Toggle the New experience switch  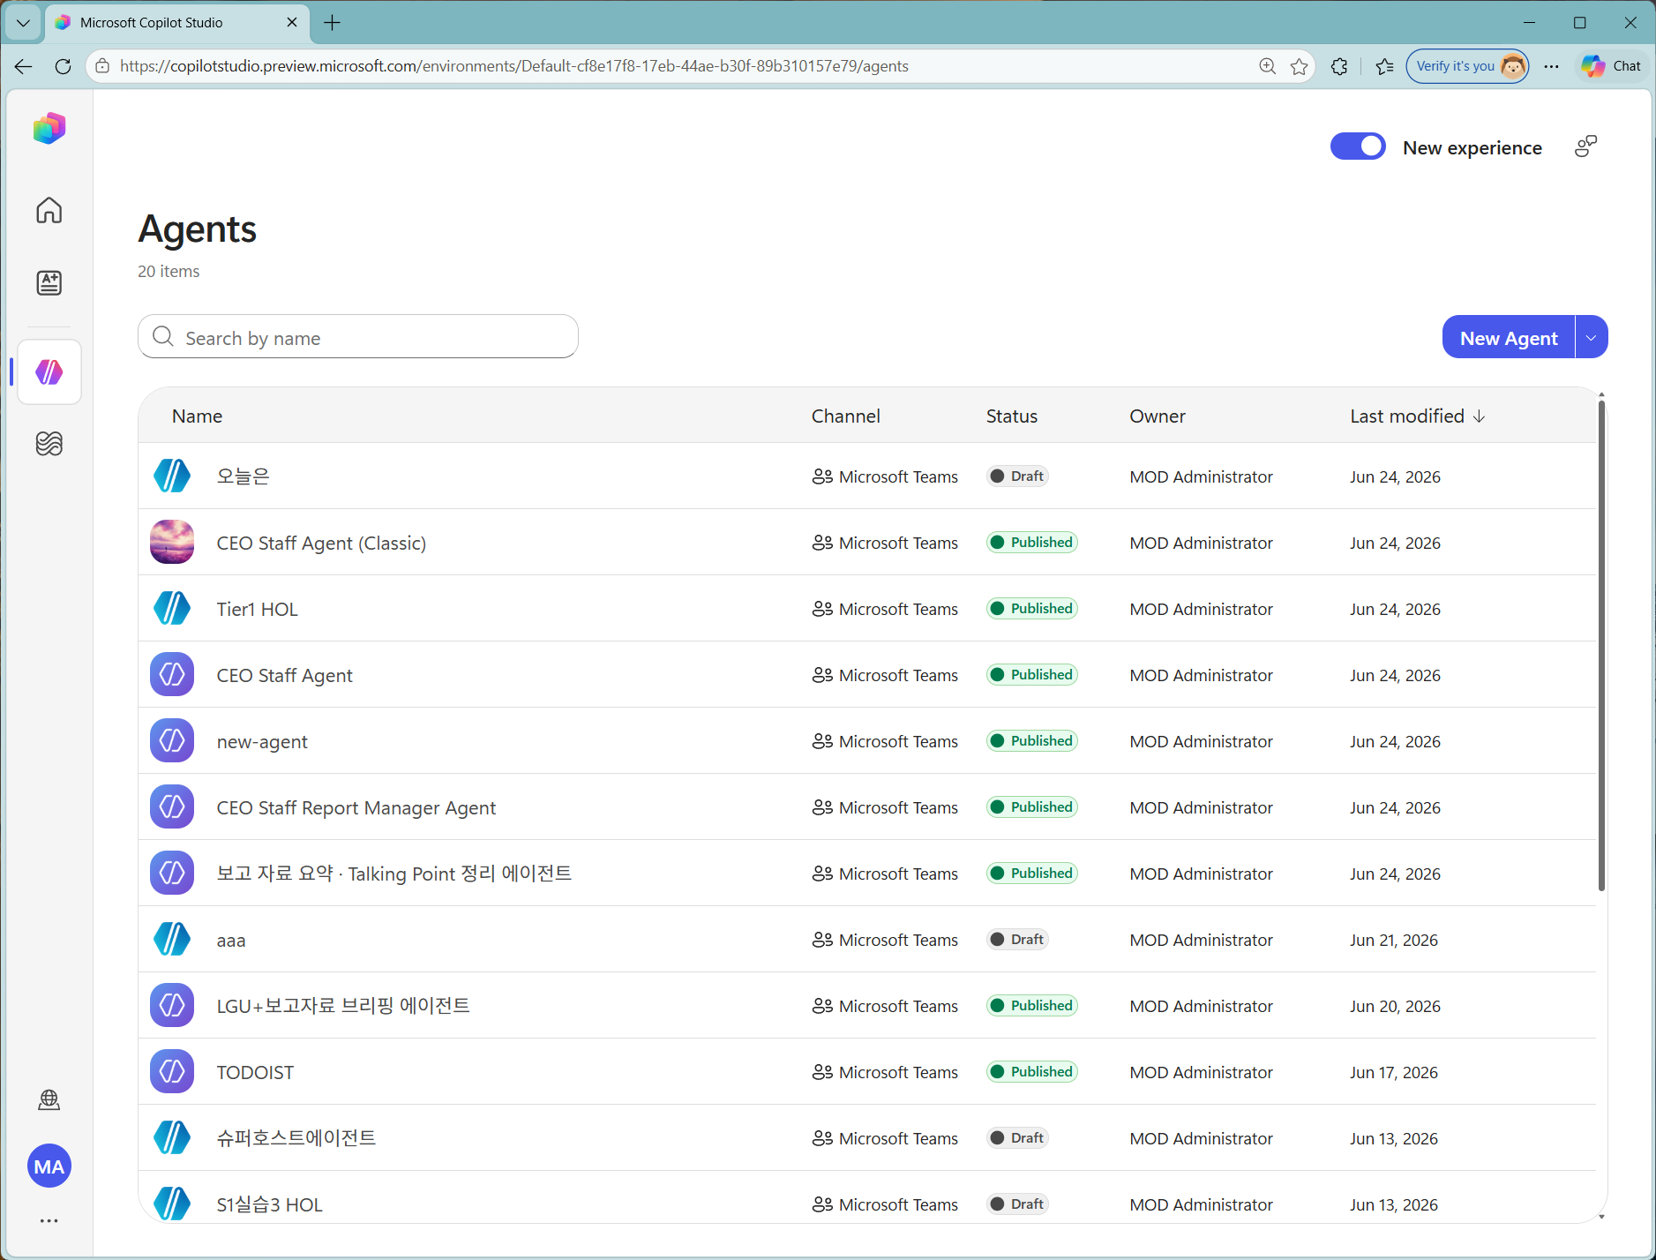pos(1358,146)
